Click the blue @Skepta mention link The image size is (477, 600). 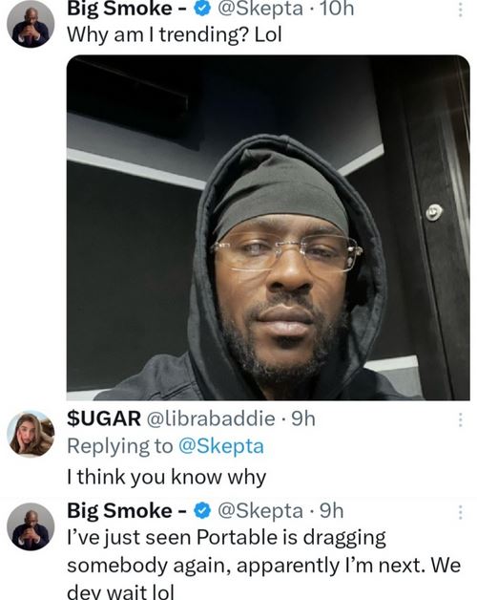(221, 446)
